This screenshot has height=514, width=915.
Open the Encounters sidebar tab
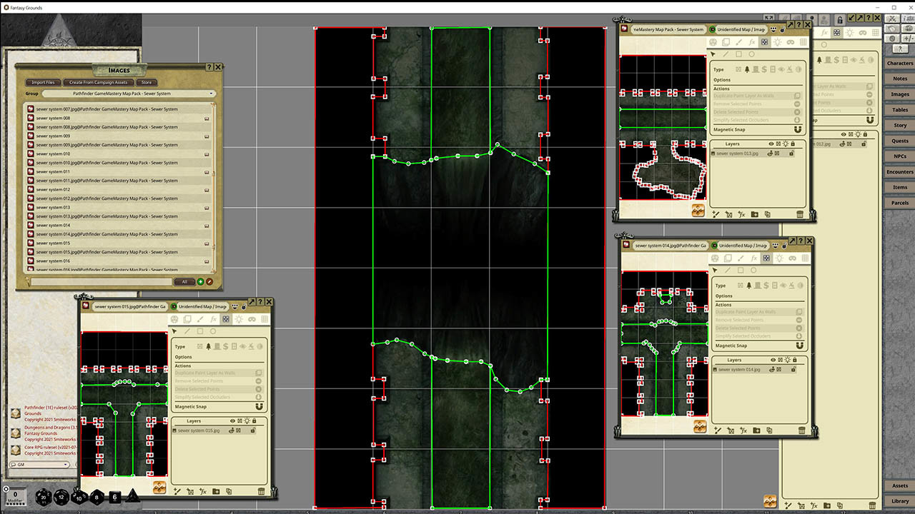pos(899,171)
